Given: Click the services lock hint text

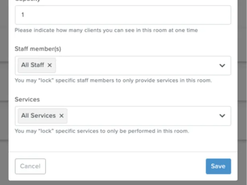Looking at the screenshot, I should pos(102,130).
